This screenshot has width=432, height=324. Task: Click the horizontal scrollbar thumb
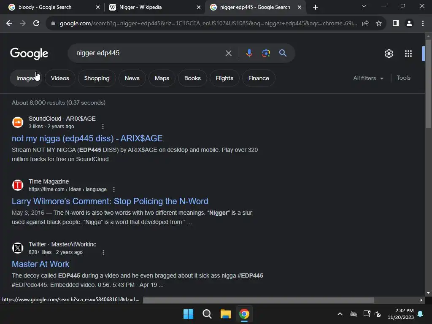pos(258,300)
